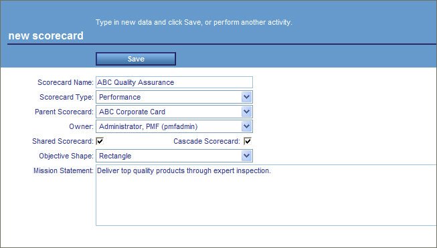This screenshot has height=248, width=437.
Task: Click the 'Shared Scorecard:' label
Action: [x=63, y=141]
